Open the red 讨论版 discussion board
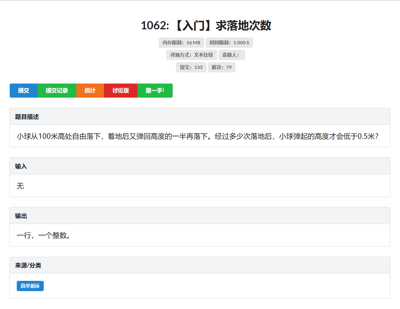This screenshot has width=400, height=309. click(120, 91)
